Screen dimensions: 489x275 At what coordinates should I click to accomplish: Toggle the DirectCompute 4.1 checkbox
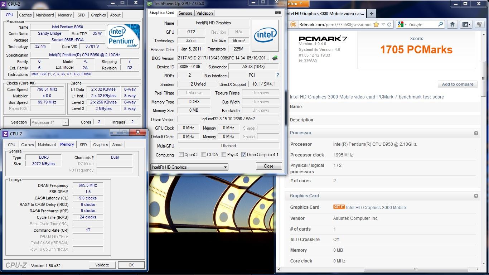click(243, 155)
